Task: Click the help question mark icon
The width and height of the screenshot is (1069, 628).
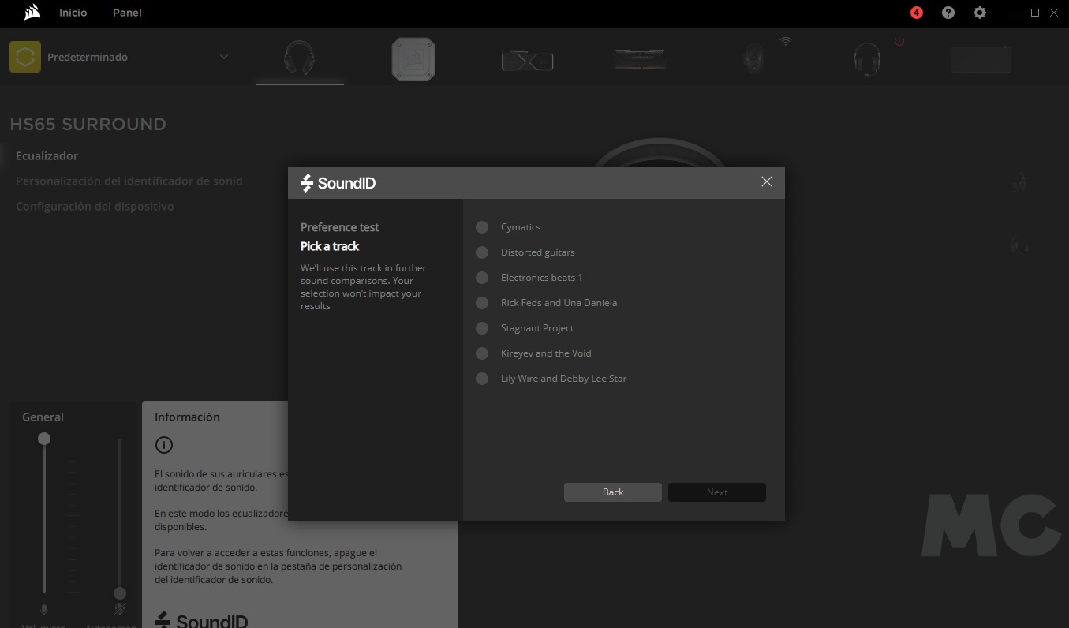Action: coord(948,13)
